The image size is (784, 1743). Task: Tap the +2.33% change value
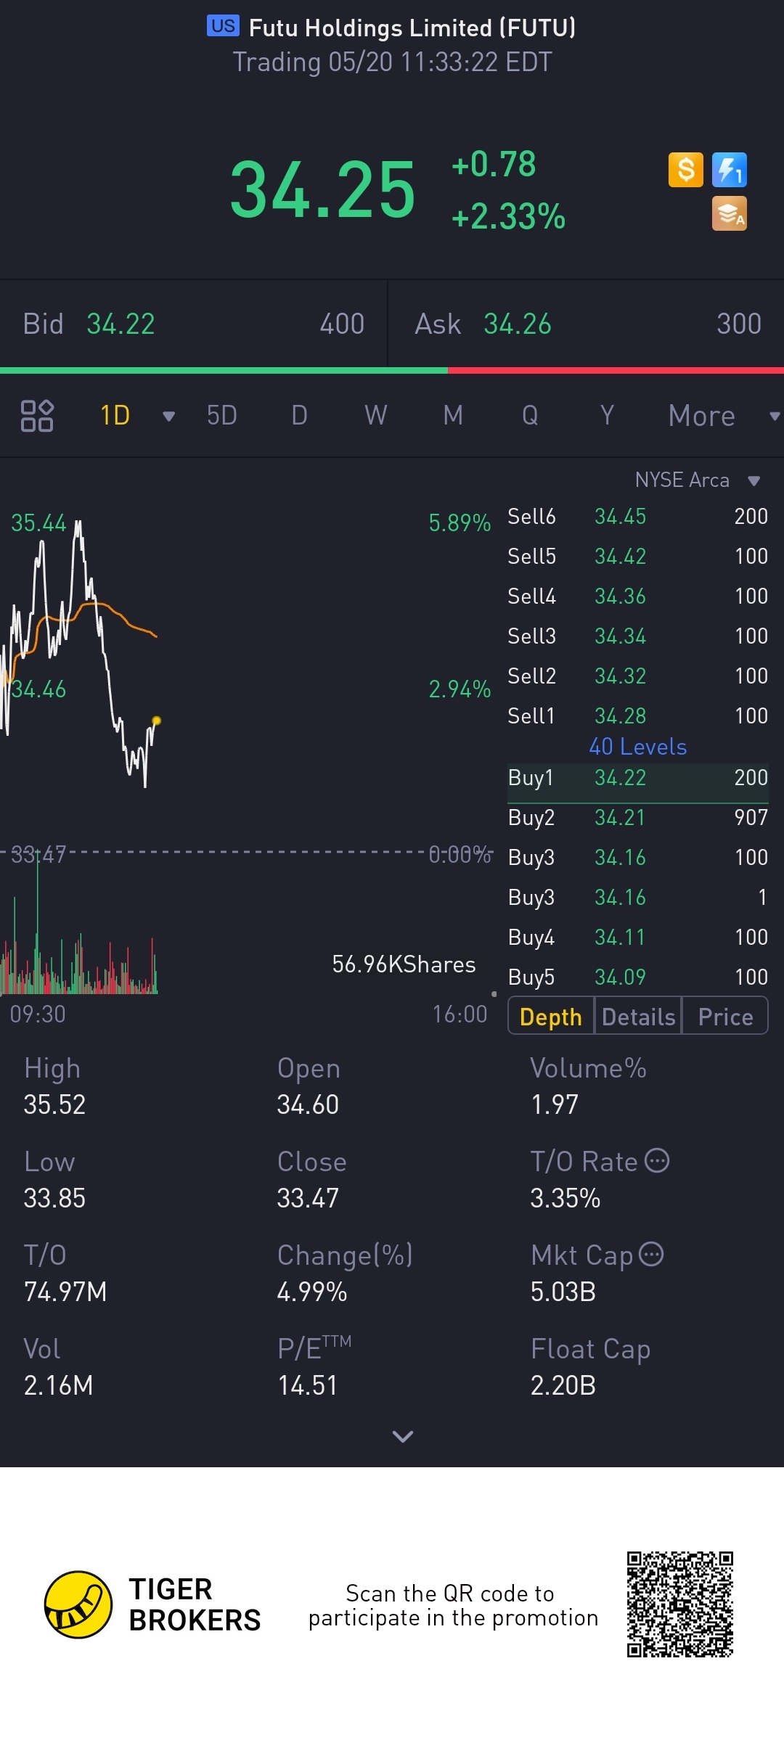click(508, 216)
